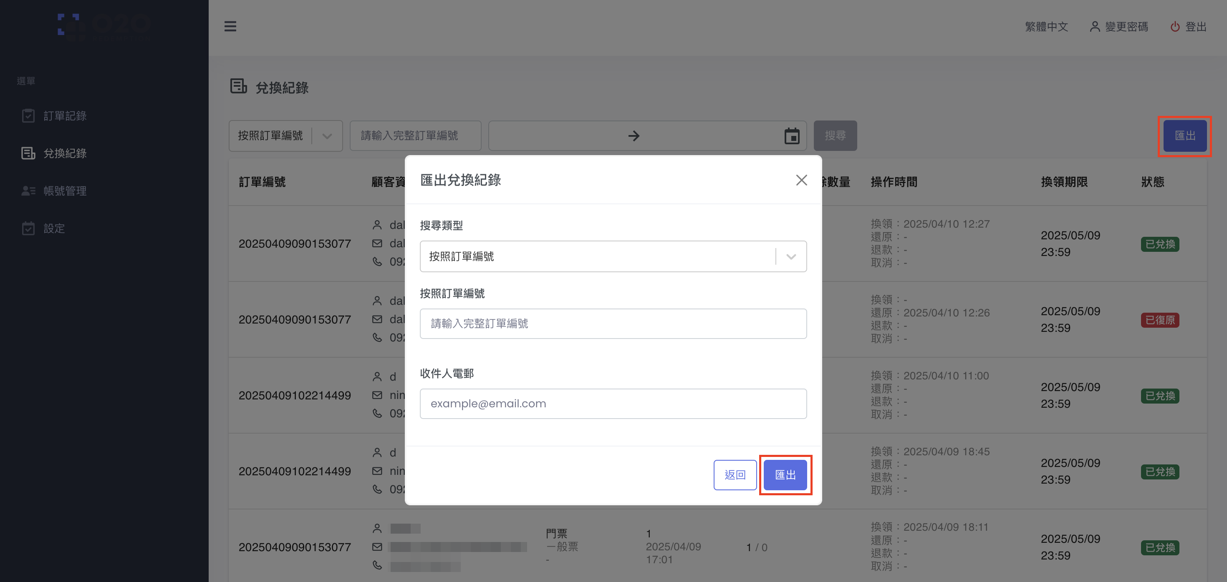This screenshot has height=582, width=1227.
Task: Click the 匯出 button at top right
Action: [x=1184, y=135]
